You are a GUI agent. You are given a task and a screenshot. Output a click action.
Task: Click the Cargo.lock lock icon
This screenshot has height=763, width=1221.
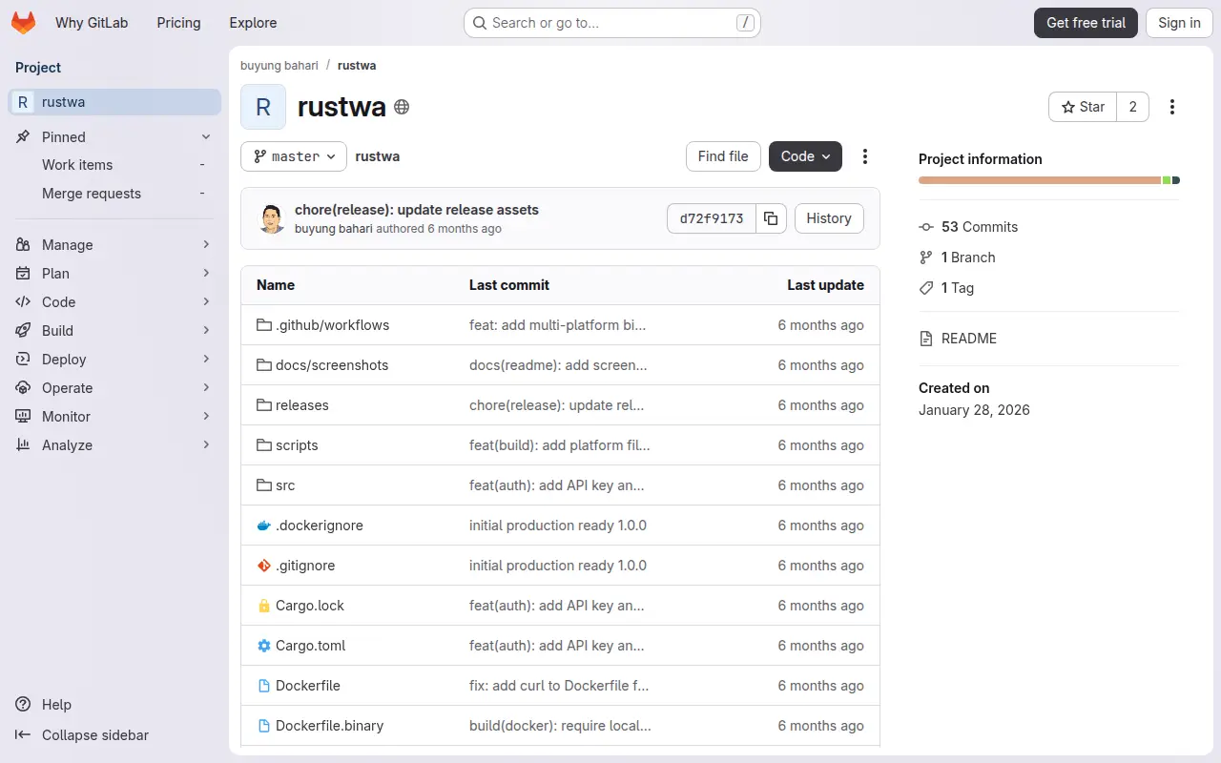pyautogui.click(x=264, y=606)
